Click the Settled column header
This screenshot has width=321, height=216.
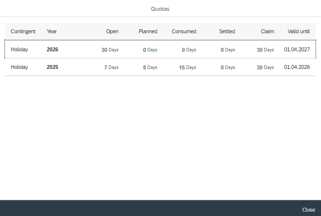[227, 31]
